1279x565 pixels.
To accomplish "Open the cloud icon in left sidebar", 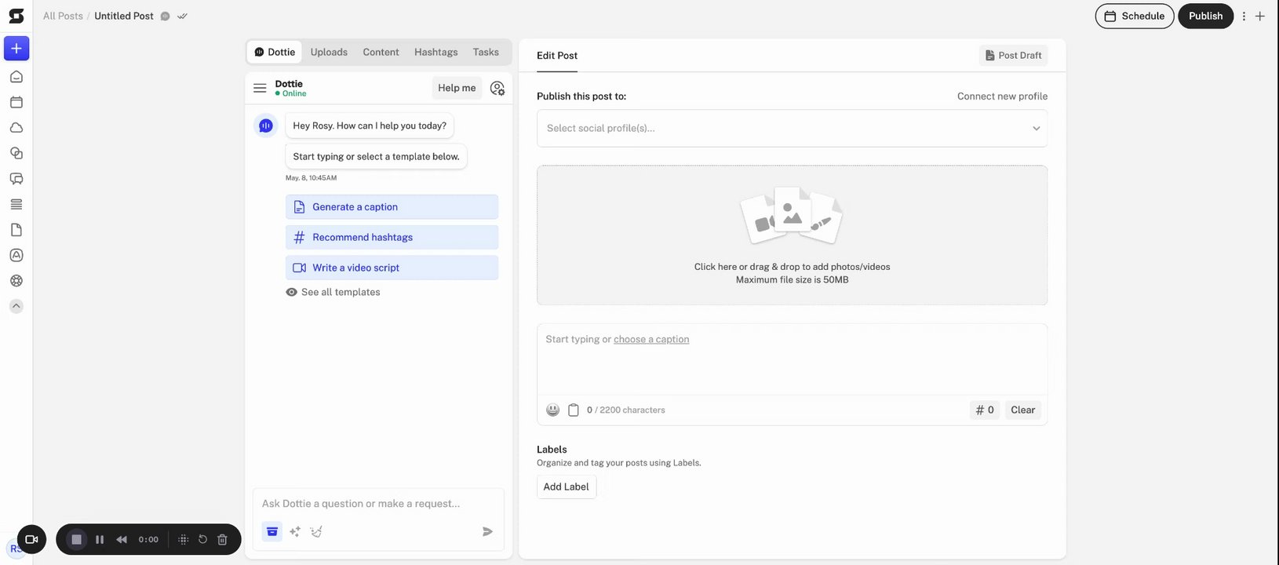I will 16,128.
